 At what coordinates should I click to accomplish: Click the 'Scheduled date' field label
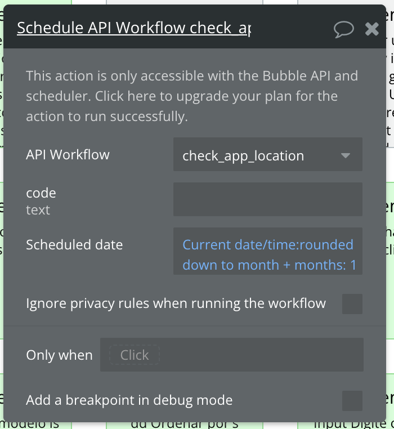[74, 244]
